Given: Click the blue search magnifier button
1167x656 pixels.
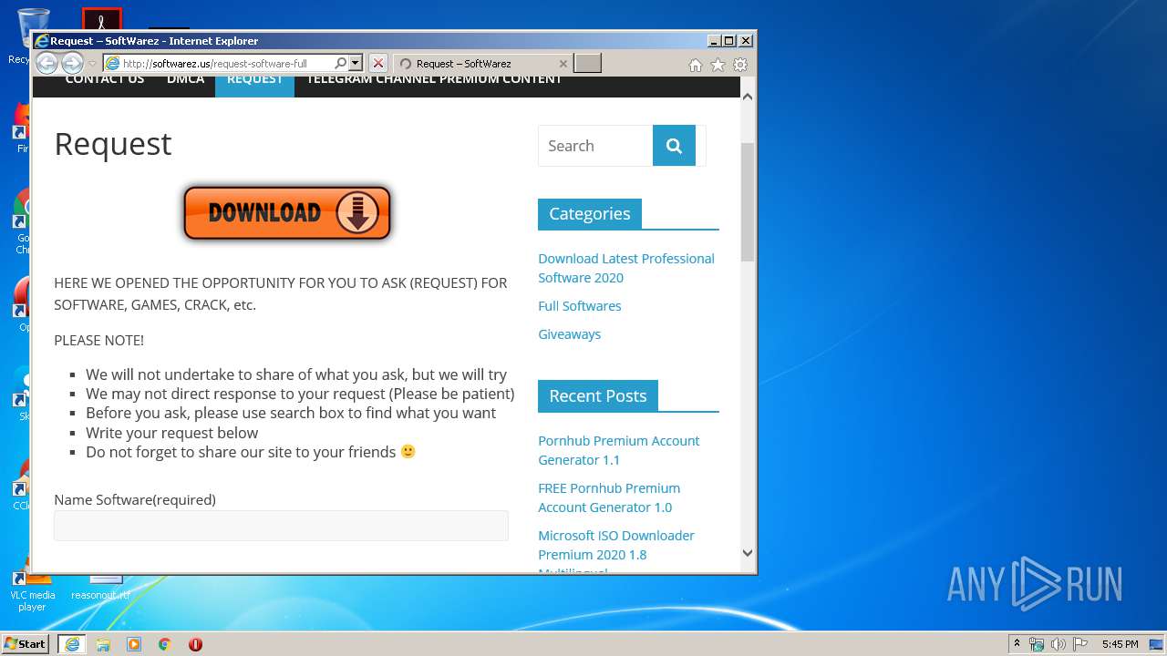Looking at the screenshot, I should pos(674,146).
